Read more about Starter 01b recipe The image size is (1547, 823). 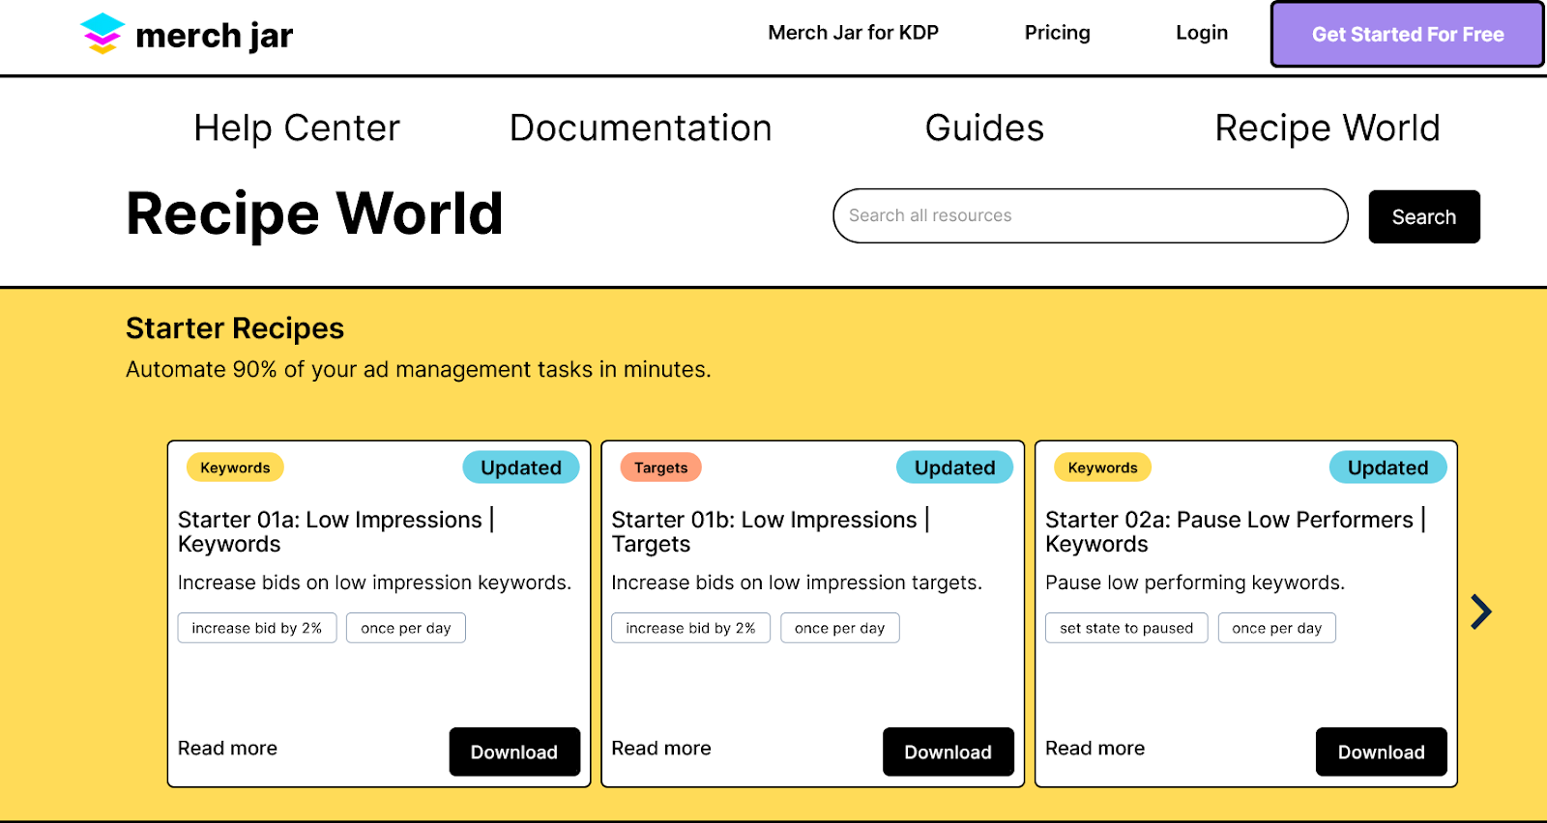pyautogui.click(x=661, y=749)
